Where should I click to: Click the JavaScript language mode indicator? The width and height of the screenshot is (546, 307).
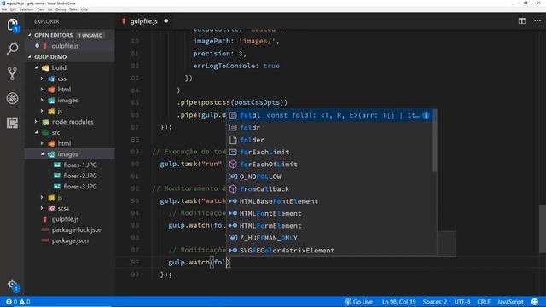[510, 302]
